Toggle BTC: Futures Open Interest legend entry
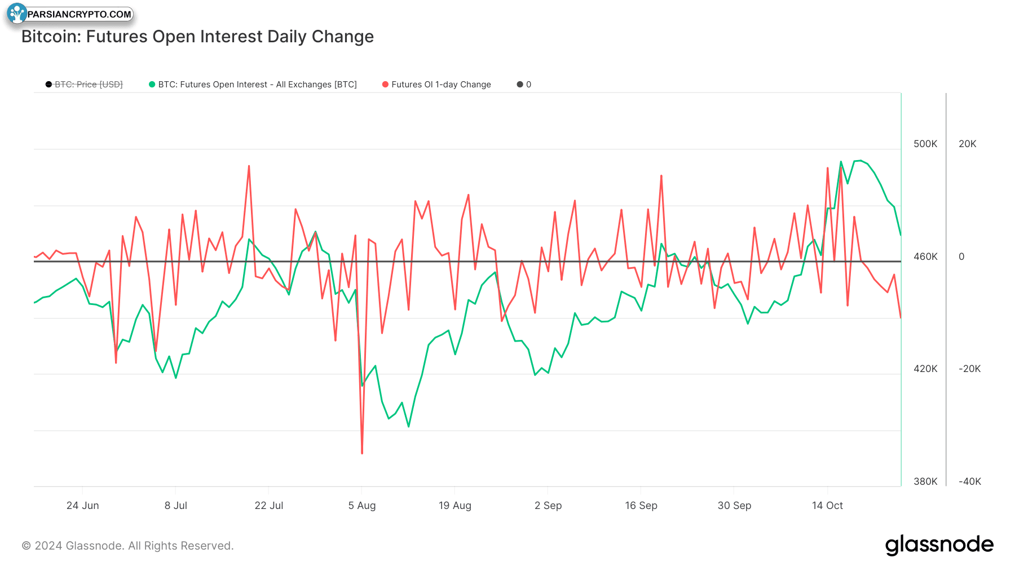 253,85
